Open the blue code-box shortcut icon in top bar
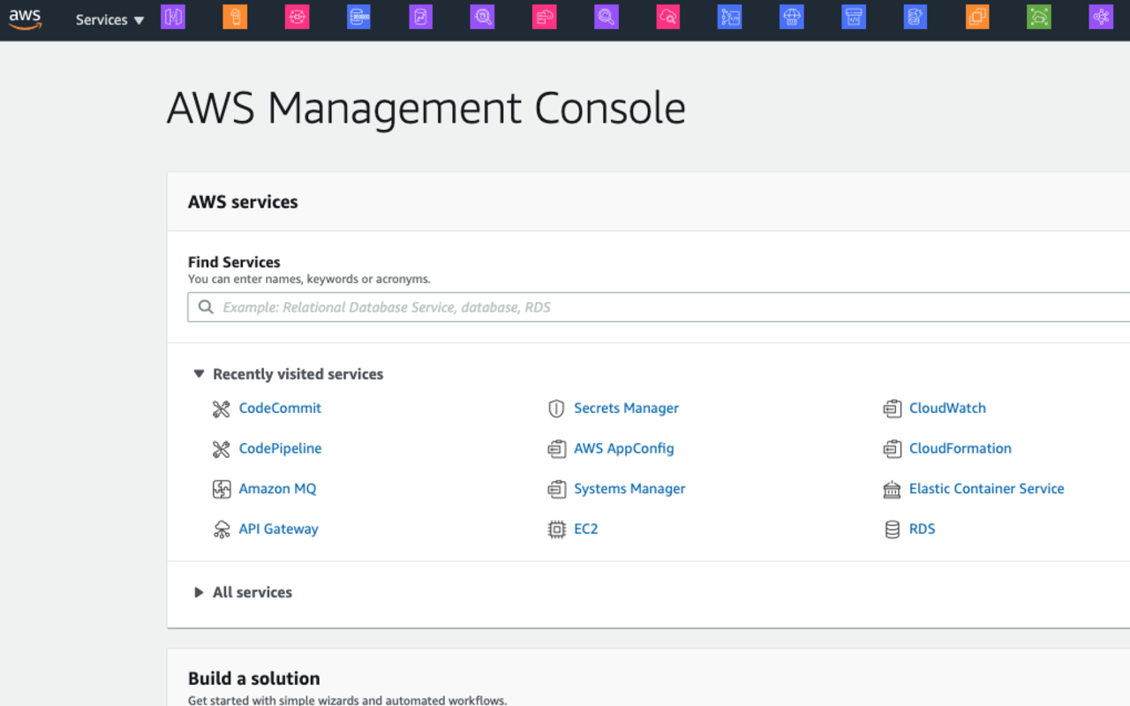The image size is (1130, 706). click(x=853, y=16)
